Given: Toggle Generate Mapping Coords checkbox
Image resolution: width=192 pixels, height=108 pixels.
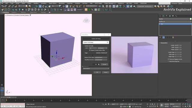Looking at the screenshot, I should [x=169, y=59].
